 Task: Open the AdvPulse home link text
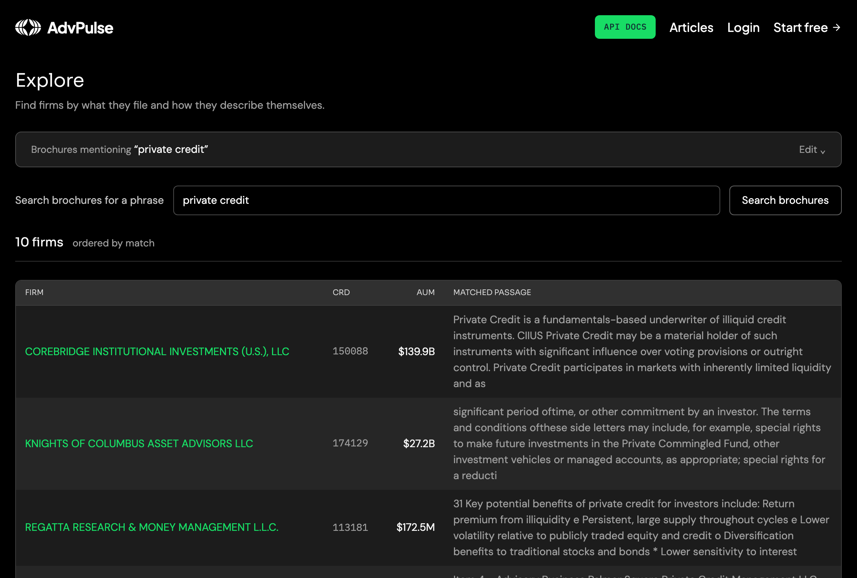80,28
